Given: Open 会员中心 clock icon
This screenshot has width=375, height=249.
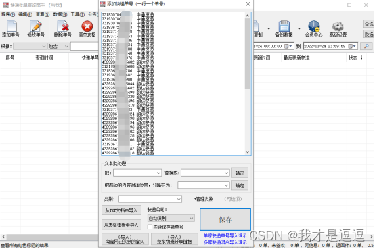Looking at the screenshot, I should pos(314,28).
